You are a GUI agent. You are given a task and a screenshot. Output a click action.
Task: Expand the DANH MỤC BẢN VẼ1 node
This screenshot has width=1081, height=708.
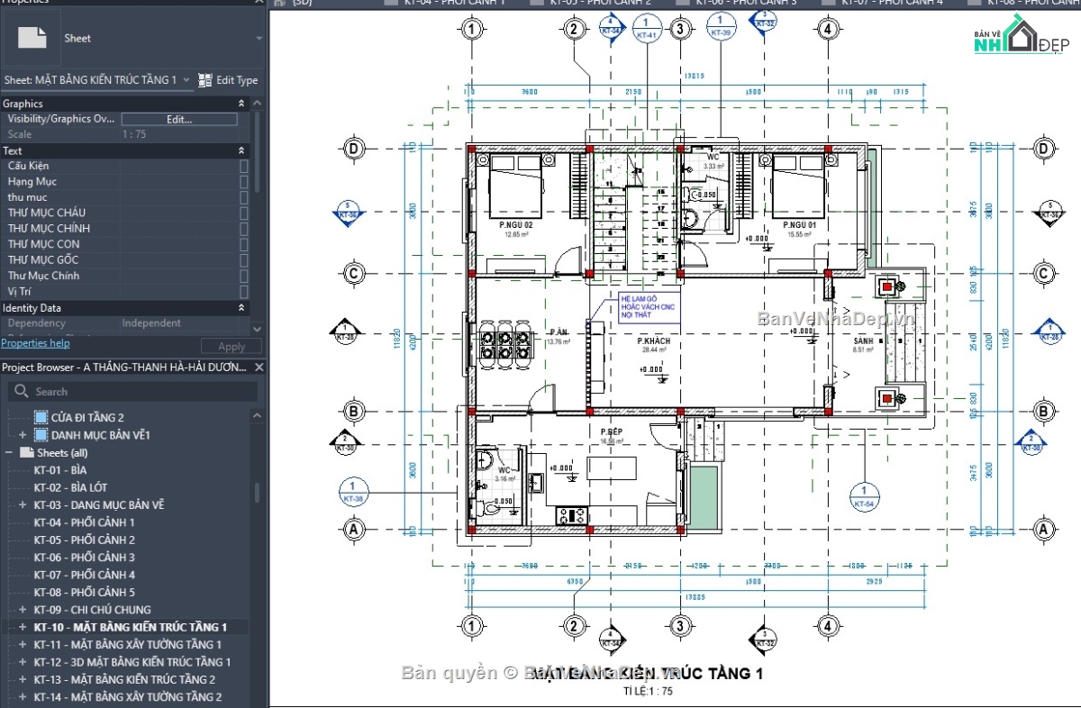coord(23,435)
